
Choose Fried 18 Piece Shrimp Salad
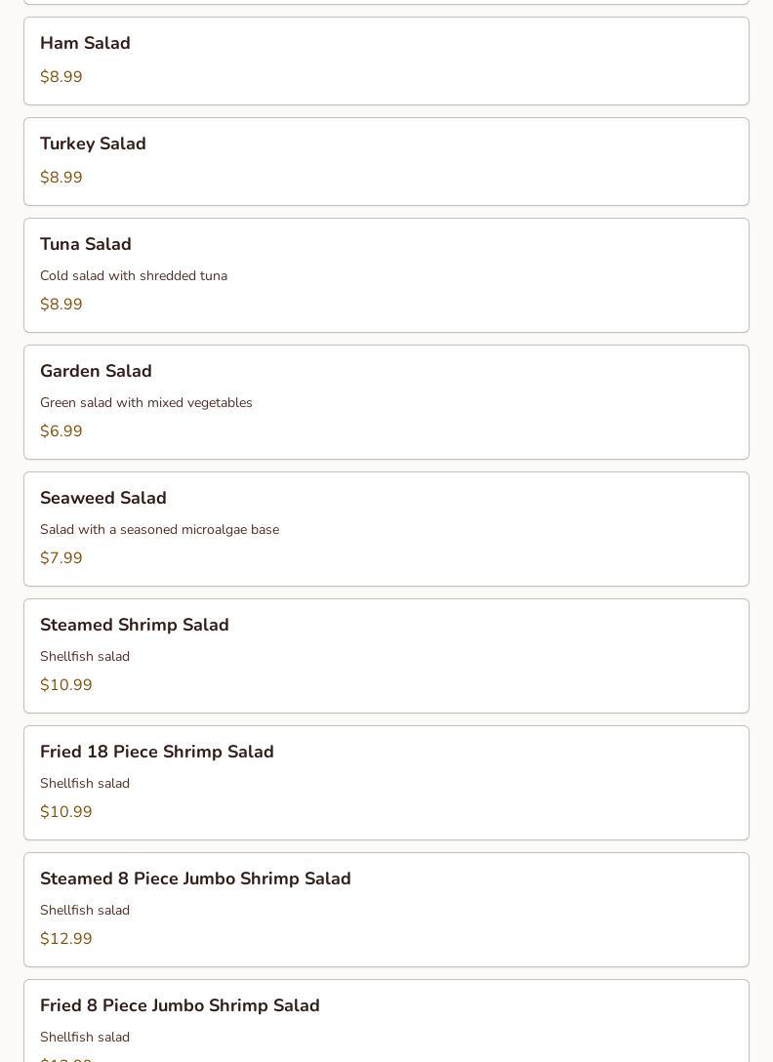[x=157, y=752]
